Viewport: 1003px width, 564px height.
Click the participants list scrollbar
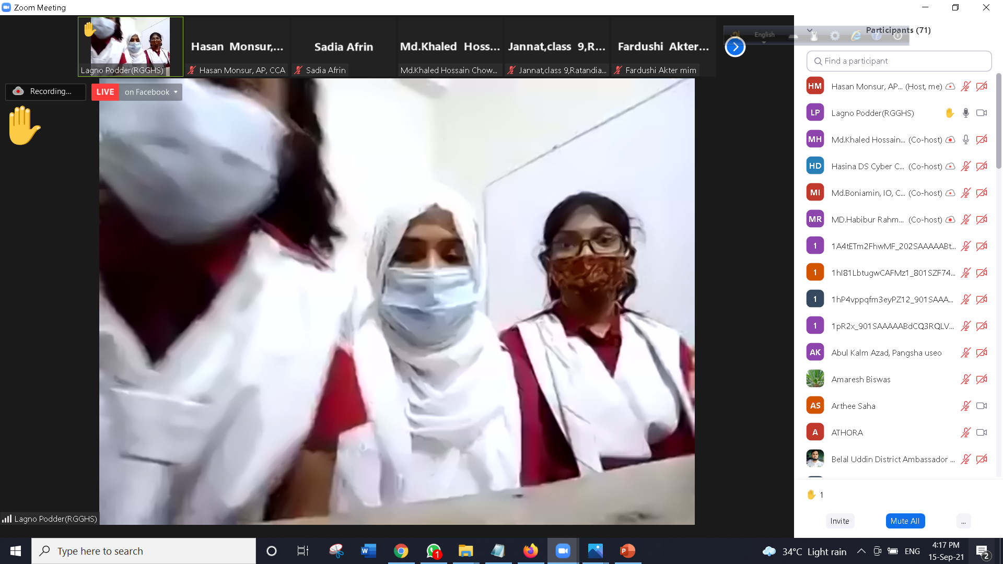[998, 121]
